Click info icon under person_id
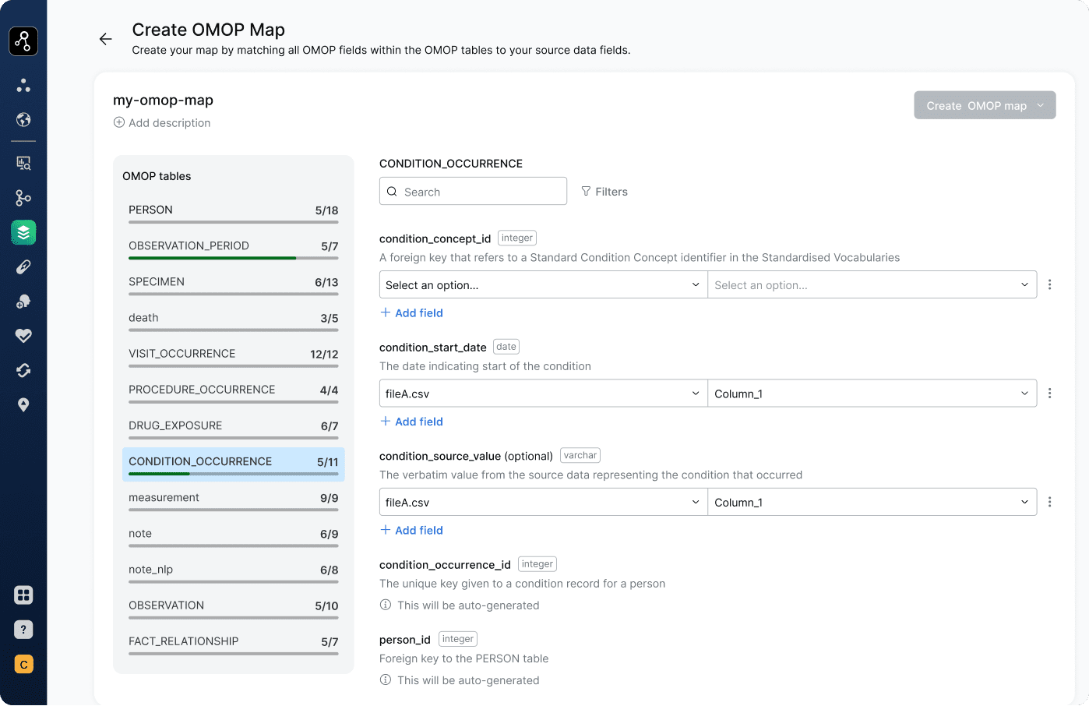 pyautogui.click(x=386, y=680)
